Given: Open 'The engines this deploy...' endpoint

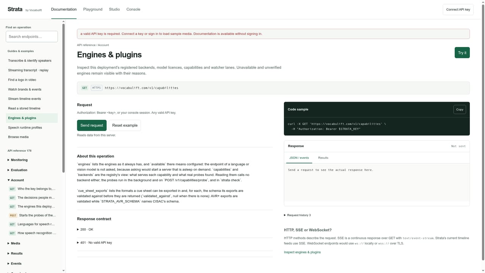Looking at the screenshot, I should click(x=33, y=207).
